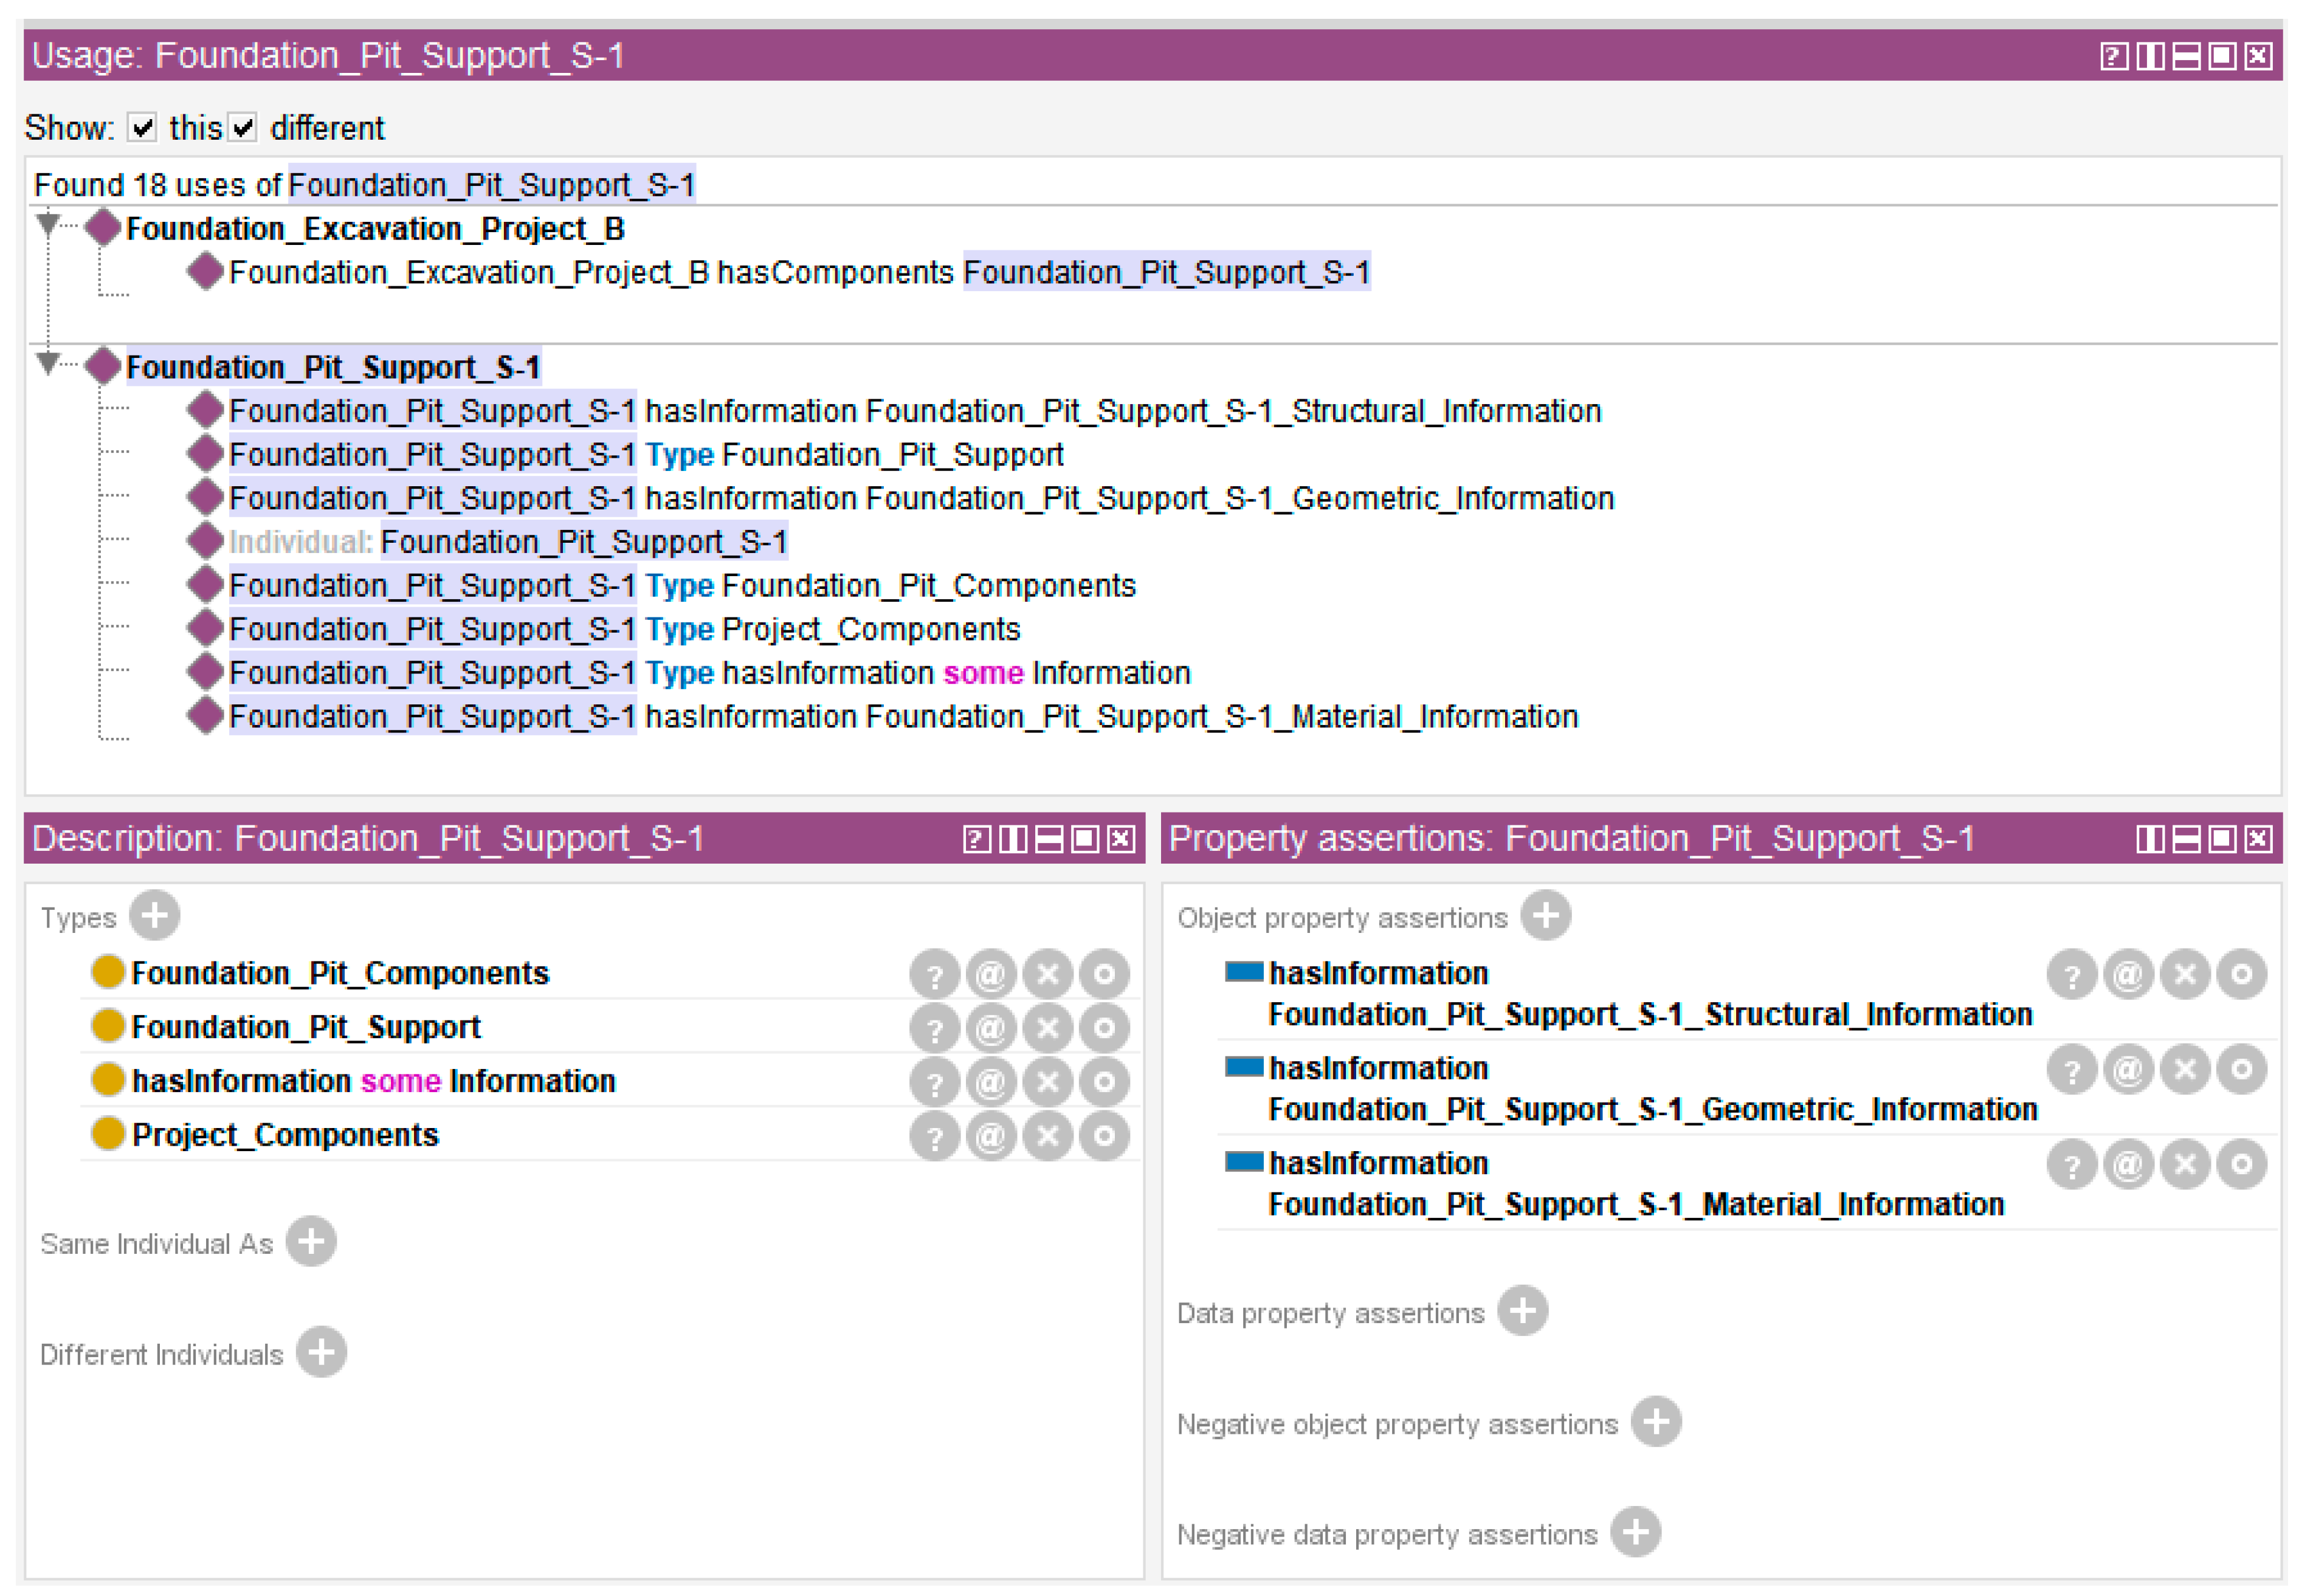Remove Foundation_Pit_Components type with x icon
Screen dimensions: 2299x1596
pyautogui.click(x=1048, y=973)
